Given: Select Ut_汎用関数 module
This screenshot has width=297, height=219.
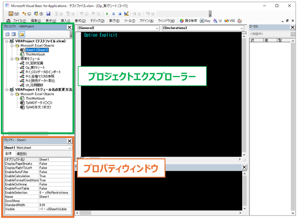Looking at the screenshot, I should coord(34,85).
